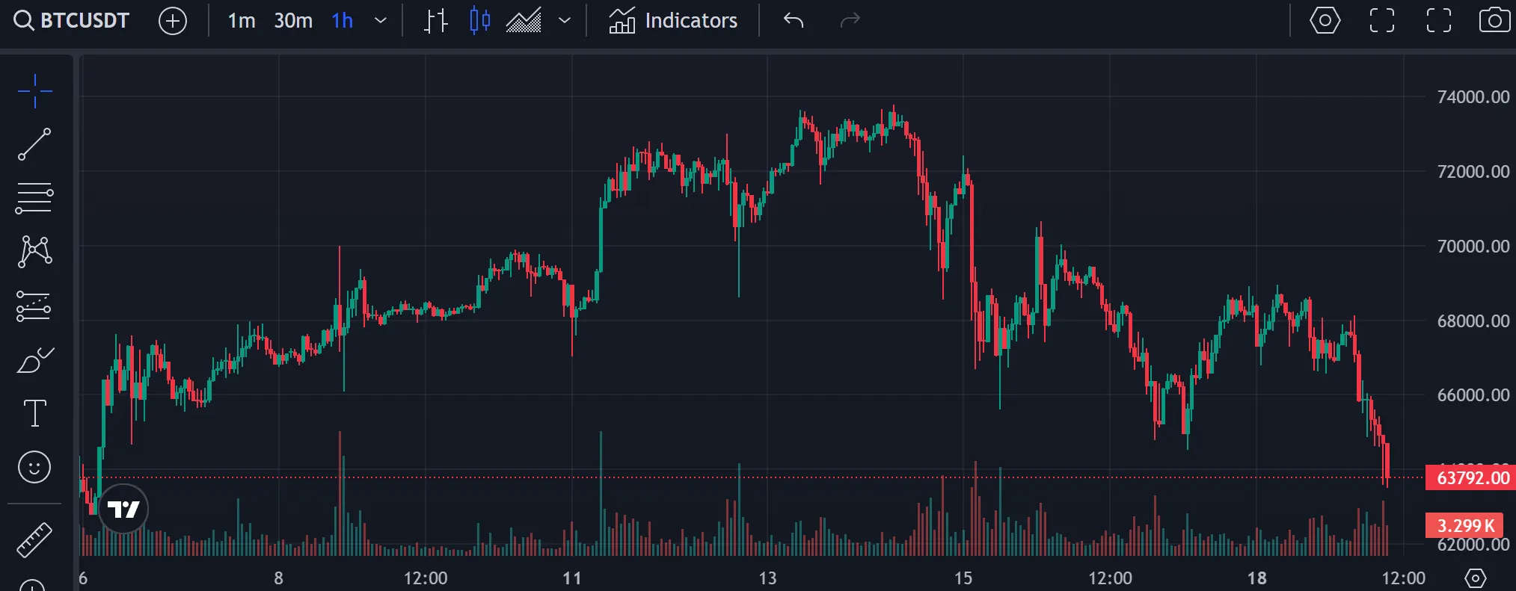
Task: Click the 74000.00 price axis label
Action: [1473, 97]
